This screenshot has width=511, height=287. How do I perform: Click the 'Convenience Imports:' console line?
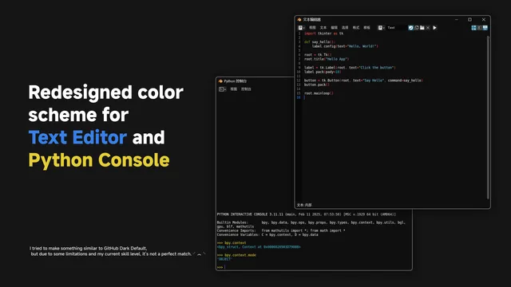click(281, 230)
